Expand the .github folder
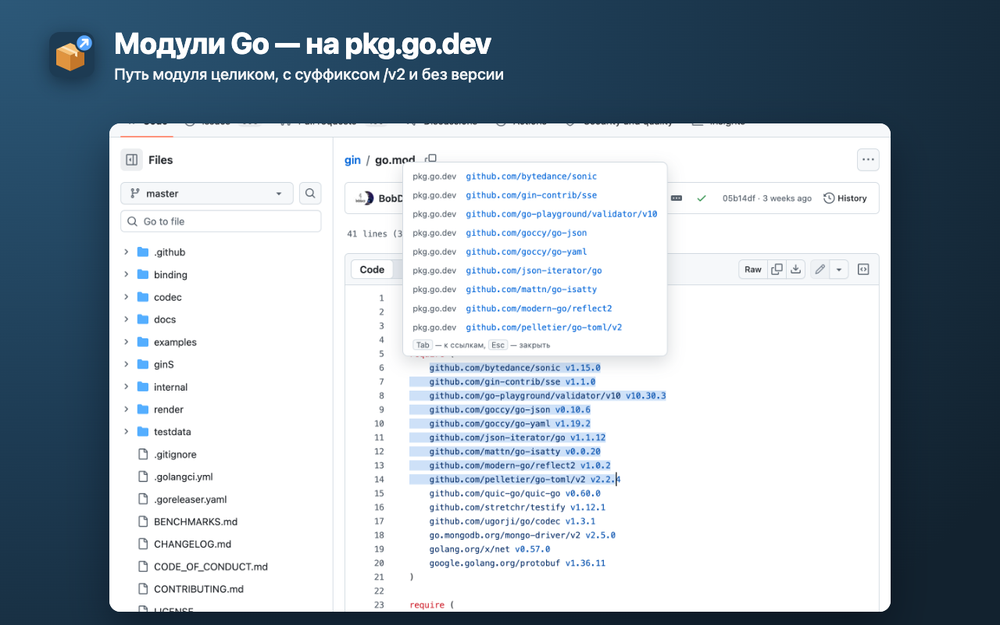 (126, 252)
